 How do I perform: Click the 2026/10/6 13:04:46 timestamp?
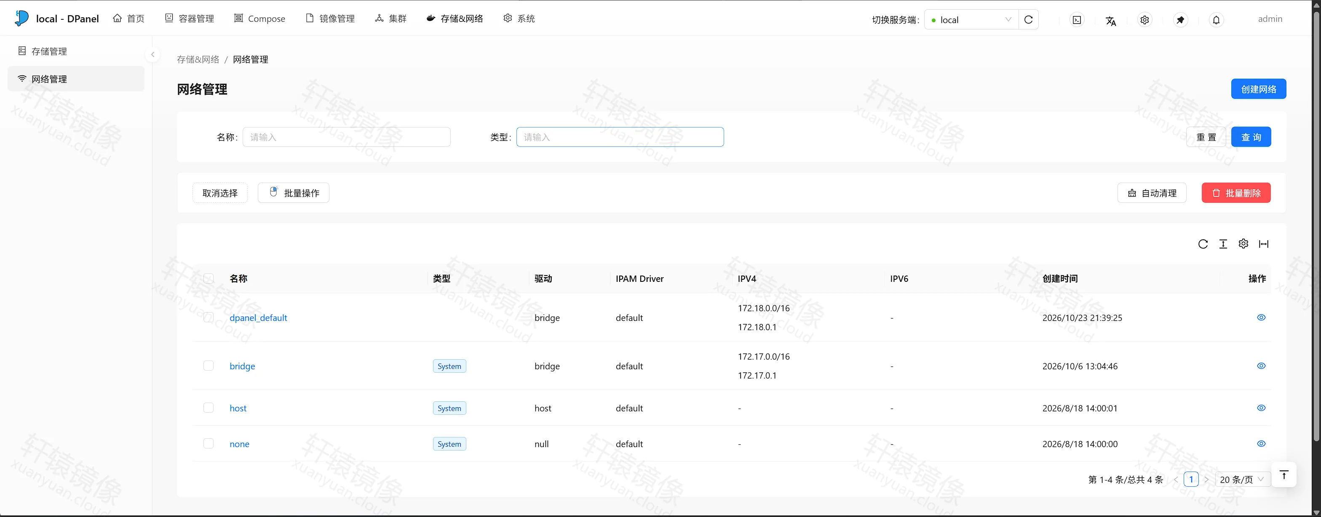[x=1080, y=366]
